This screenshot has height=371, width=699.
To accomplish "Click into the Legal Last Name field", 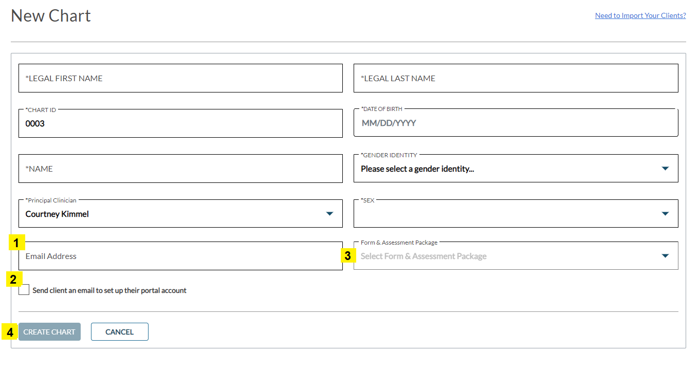I will tap(516, 78).
